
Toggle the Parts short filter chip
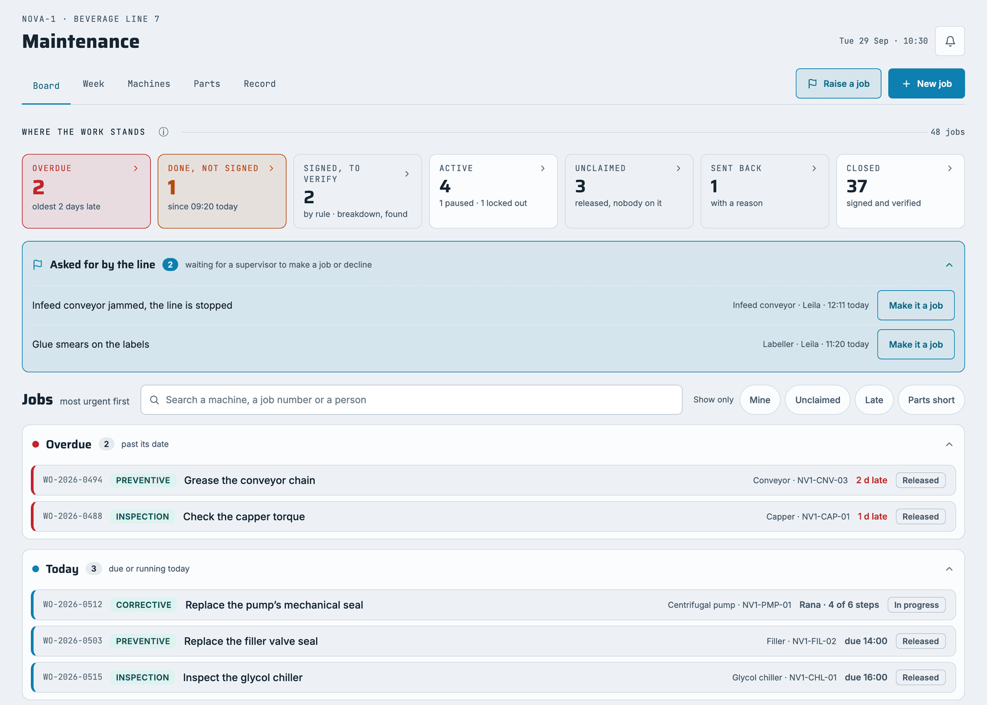(x=931, y=400)
